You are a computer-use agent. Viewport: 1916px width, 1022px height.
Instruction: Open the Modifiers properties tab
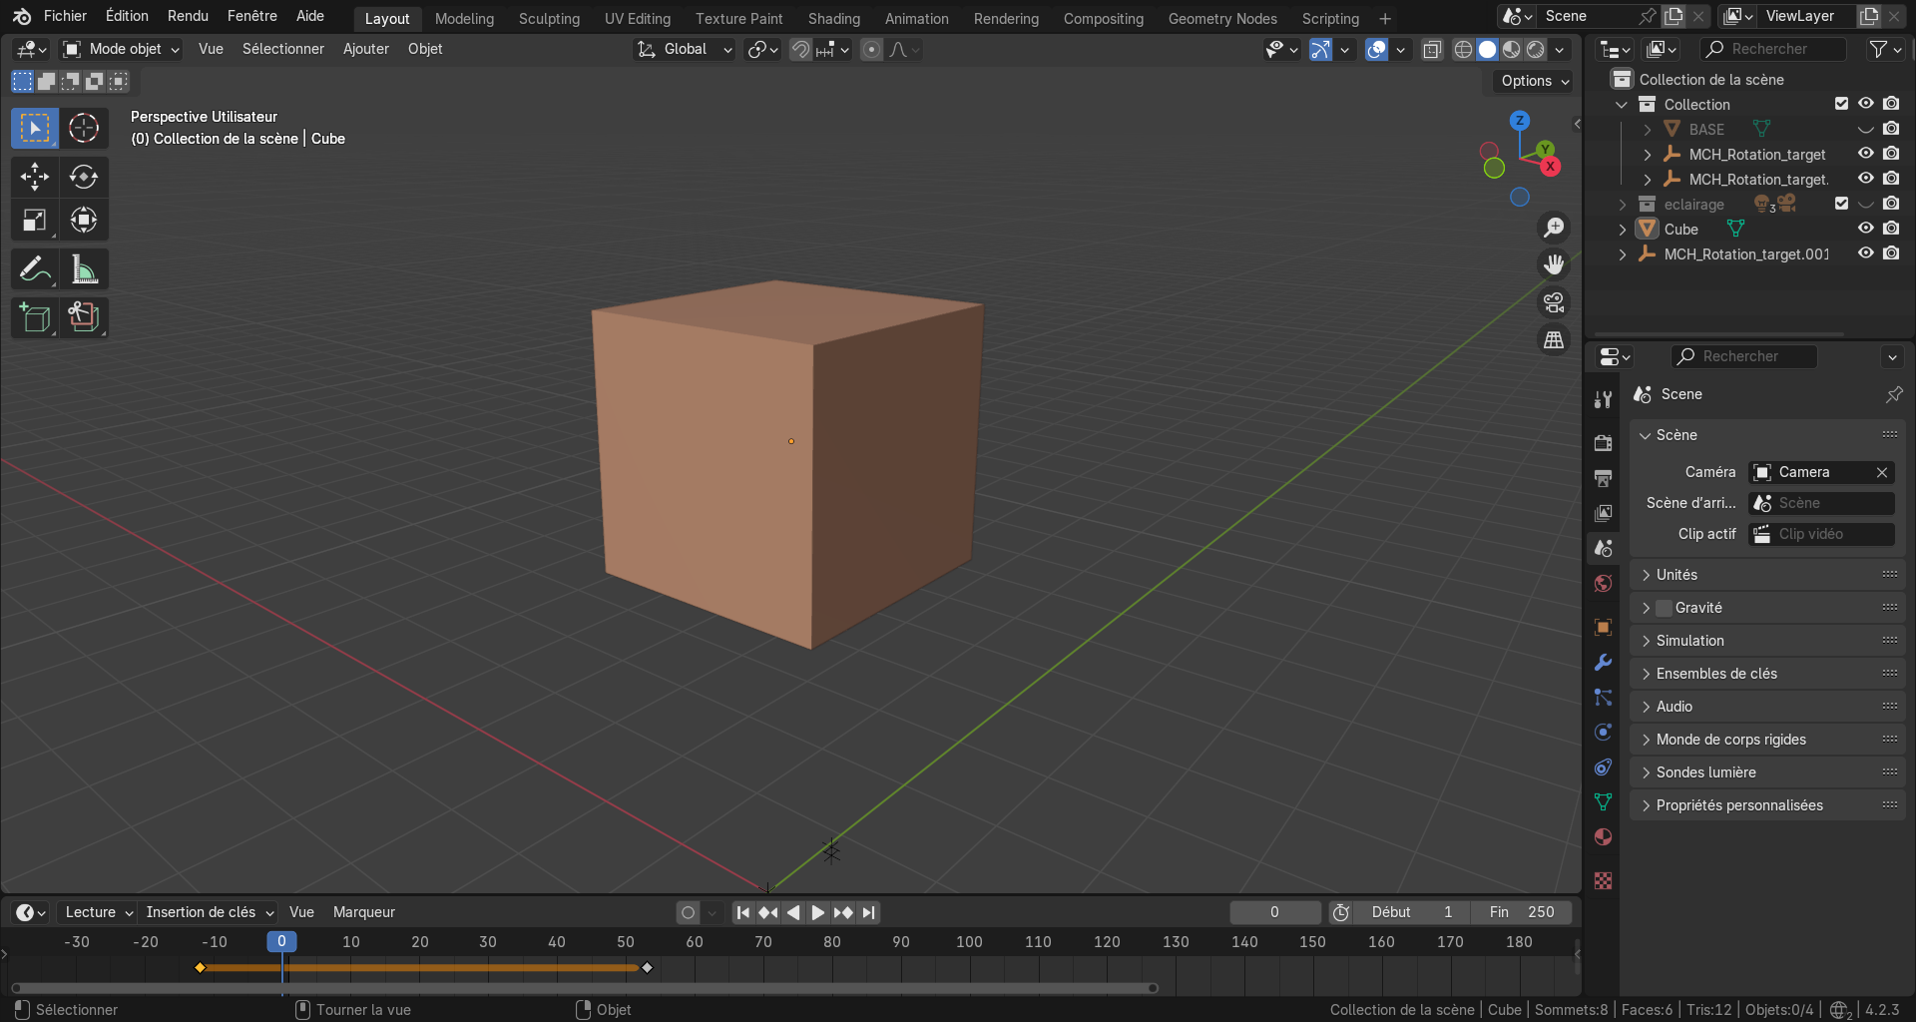[1603, 663]
